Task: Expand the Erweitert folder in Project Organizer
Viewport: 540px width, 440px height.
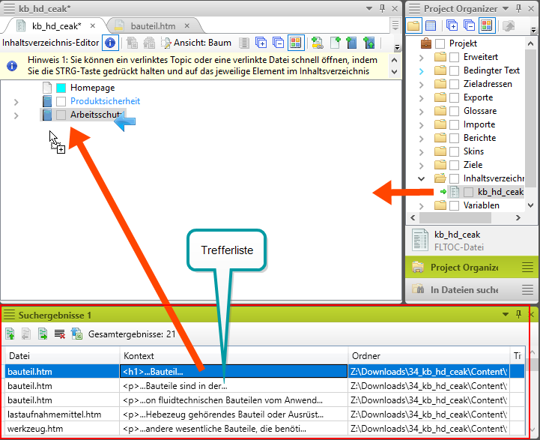Action: pyautogui.click(x=422, y=57)
